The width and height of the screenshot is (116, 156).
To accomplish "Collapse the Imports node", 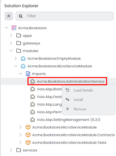I will click(x=20, y=74).
